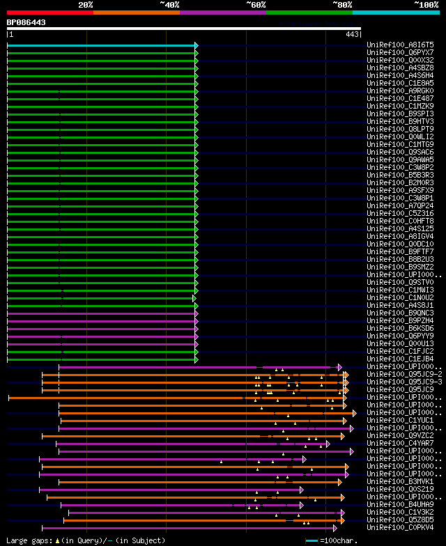
Task: Select the label UniRef100_B9HTV3
Action: pyautogui.click(x=400, y=121)
